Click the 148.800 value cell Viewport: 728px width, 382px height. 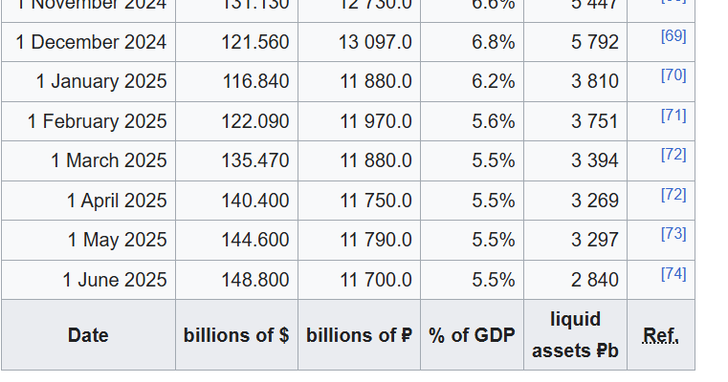255,280
